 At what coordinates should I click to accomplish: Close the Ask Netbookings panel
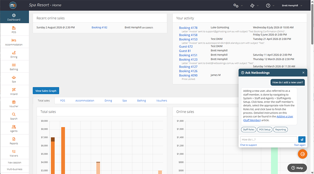[304, 73]
